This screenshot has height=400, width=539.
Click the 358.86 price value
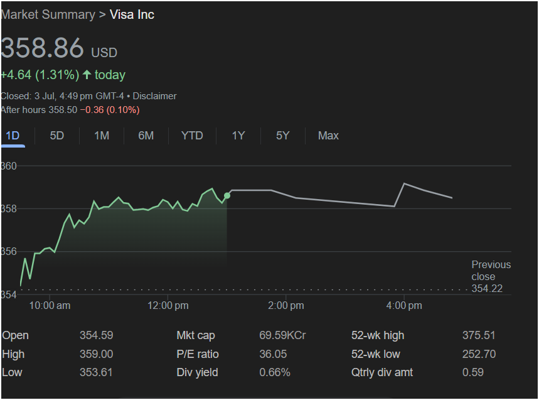pos(42,48)
